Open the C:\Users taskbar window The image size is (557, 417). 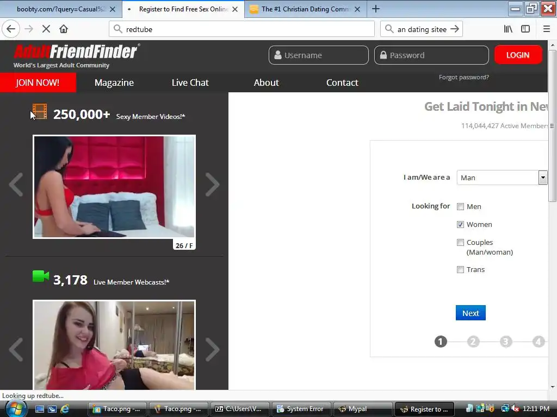[239, 409]
